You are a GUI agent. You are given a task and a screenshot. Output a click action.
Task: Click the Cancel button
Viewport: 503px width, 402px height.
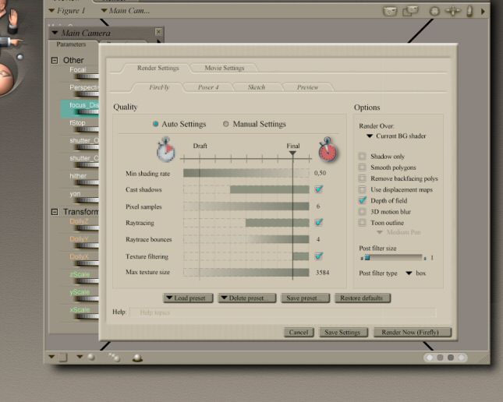pos(299,333)
